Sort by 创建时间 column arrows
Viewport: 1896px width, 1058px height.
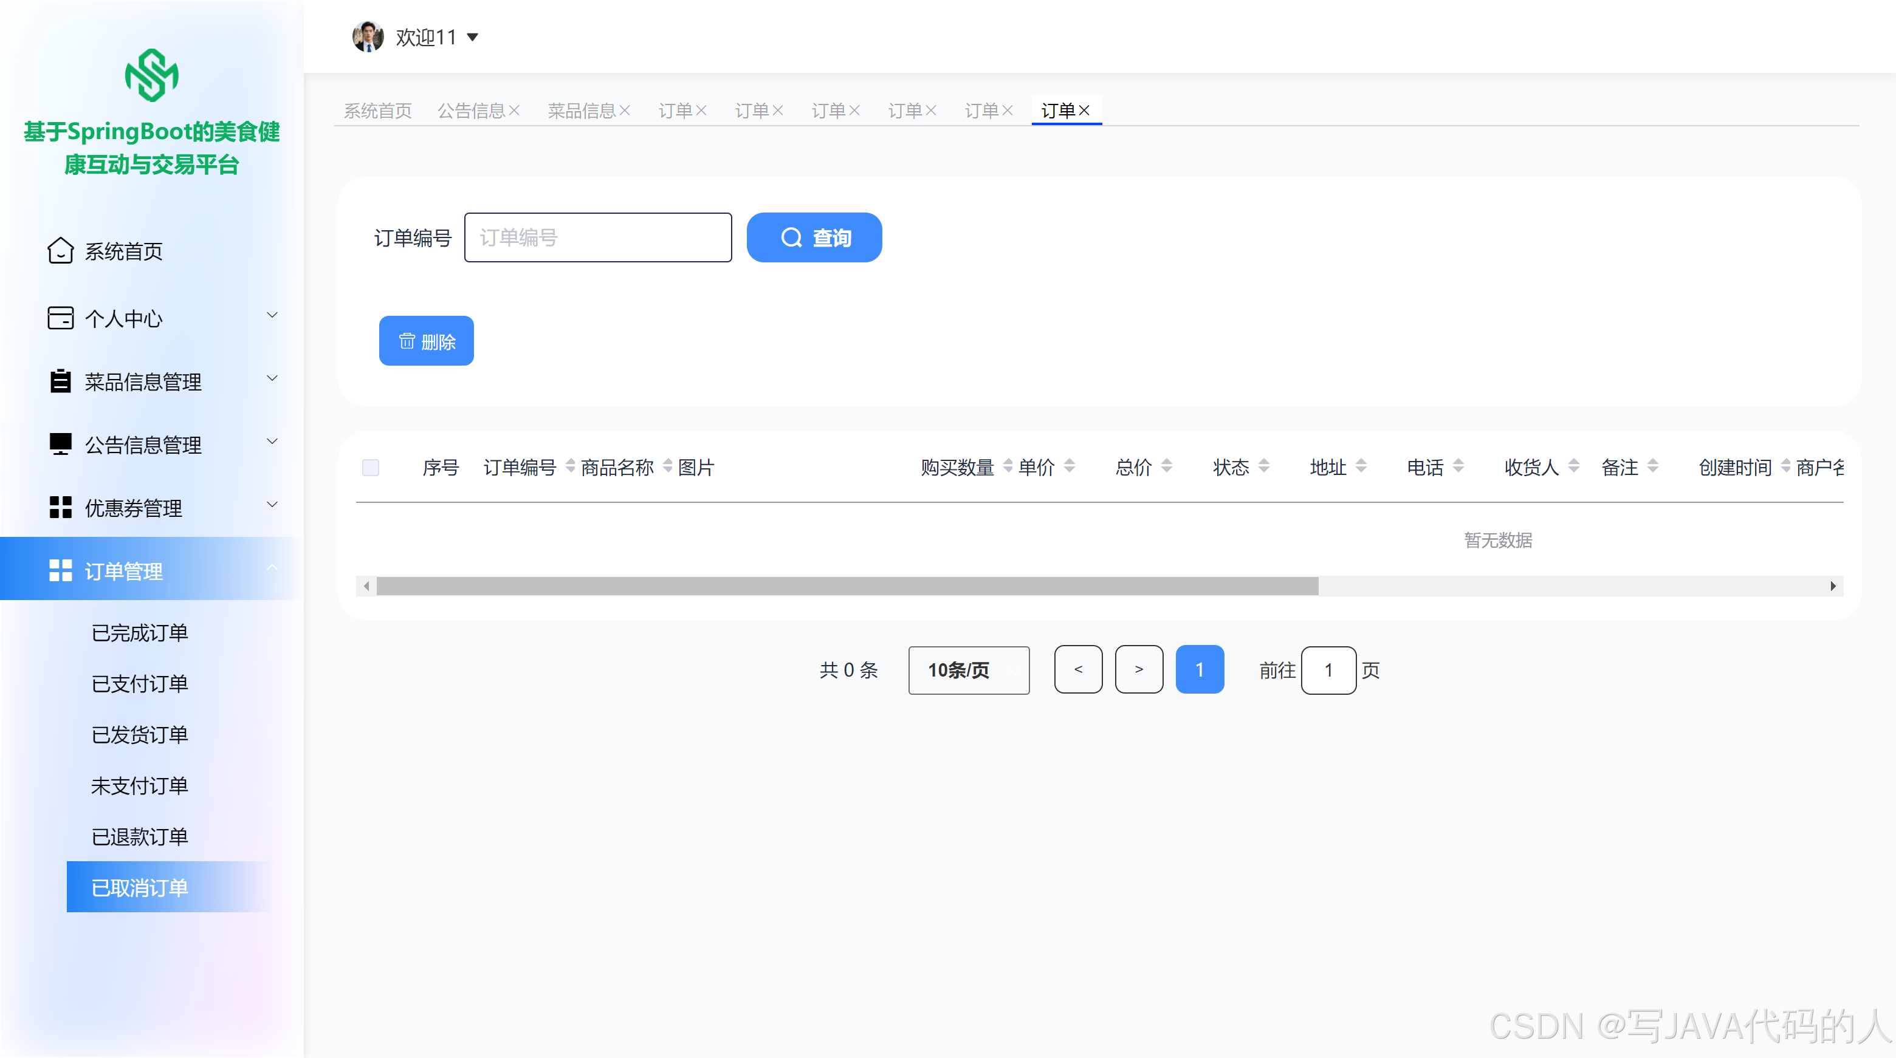tap(1785, 466)
